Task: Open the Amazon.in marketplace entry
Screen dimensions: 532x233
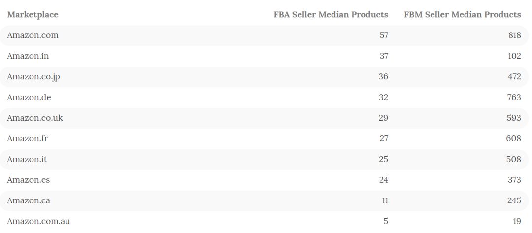Action: click(x=28, y=56)
